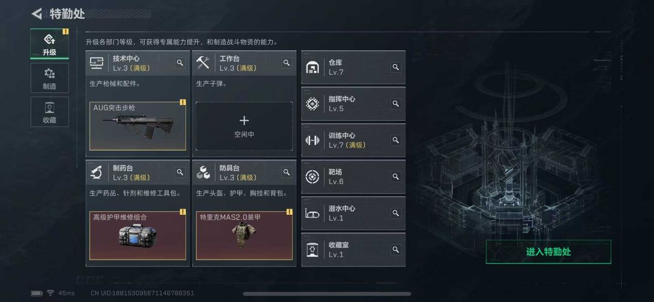View 指挥中心 details with magnifier icon
The image size is (654, 302).
tap(395, 103)
